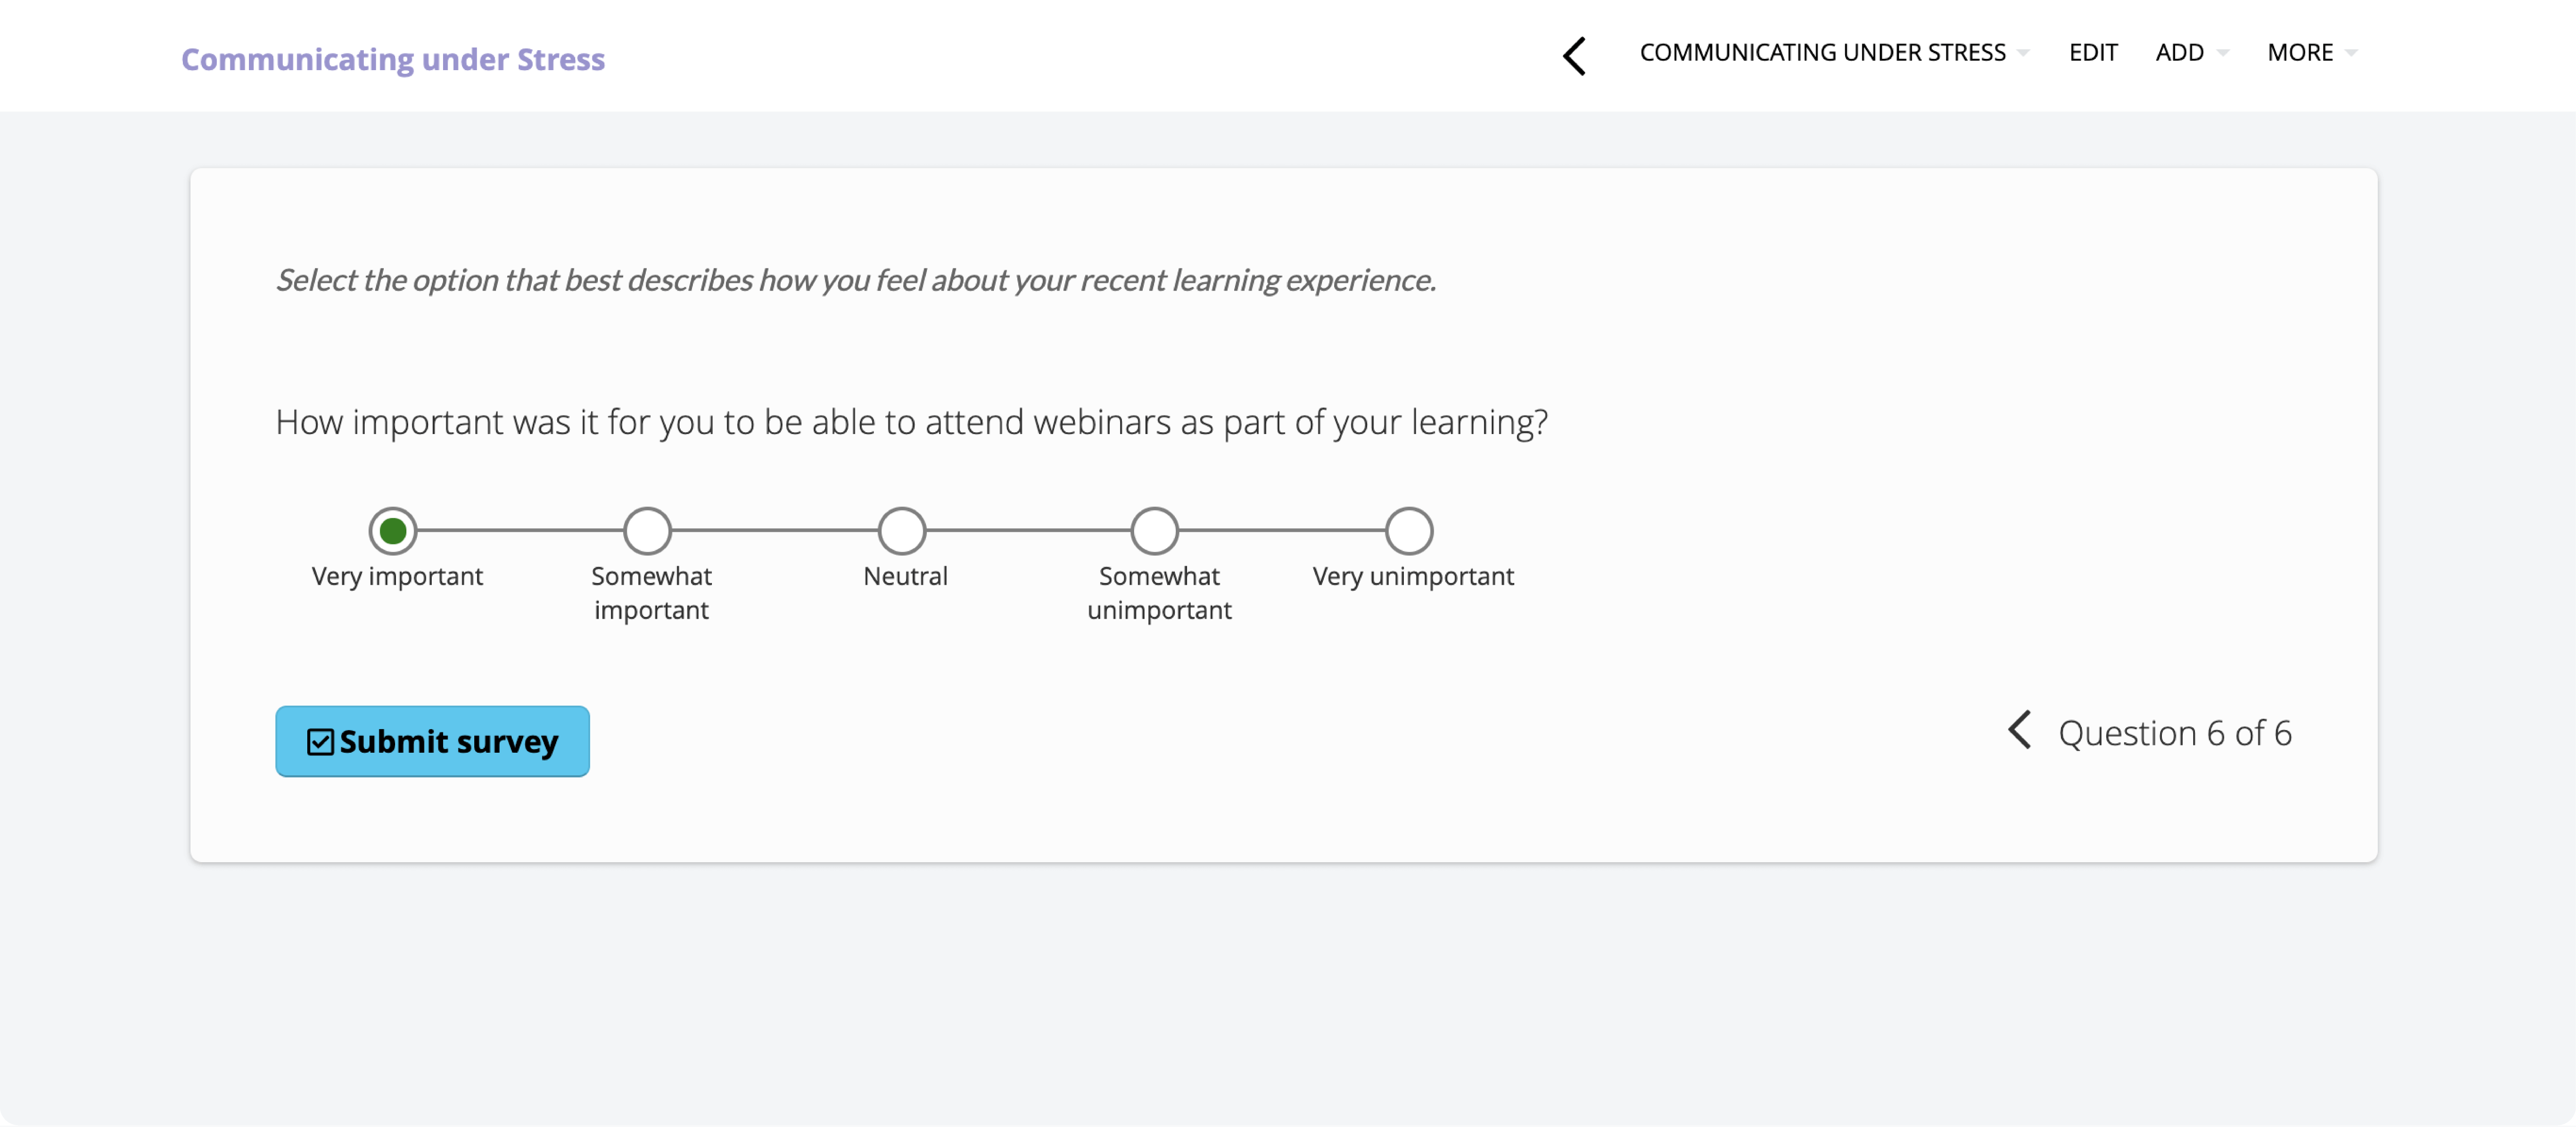Click the back arrow in top navigation
The height and width of the screenshot is (1127, 2576).
pyautogui.click(x=1574, y=55)
